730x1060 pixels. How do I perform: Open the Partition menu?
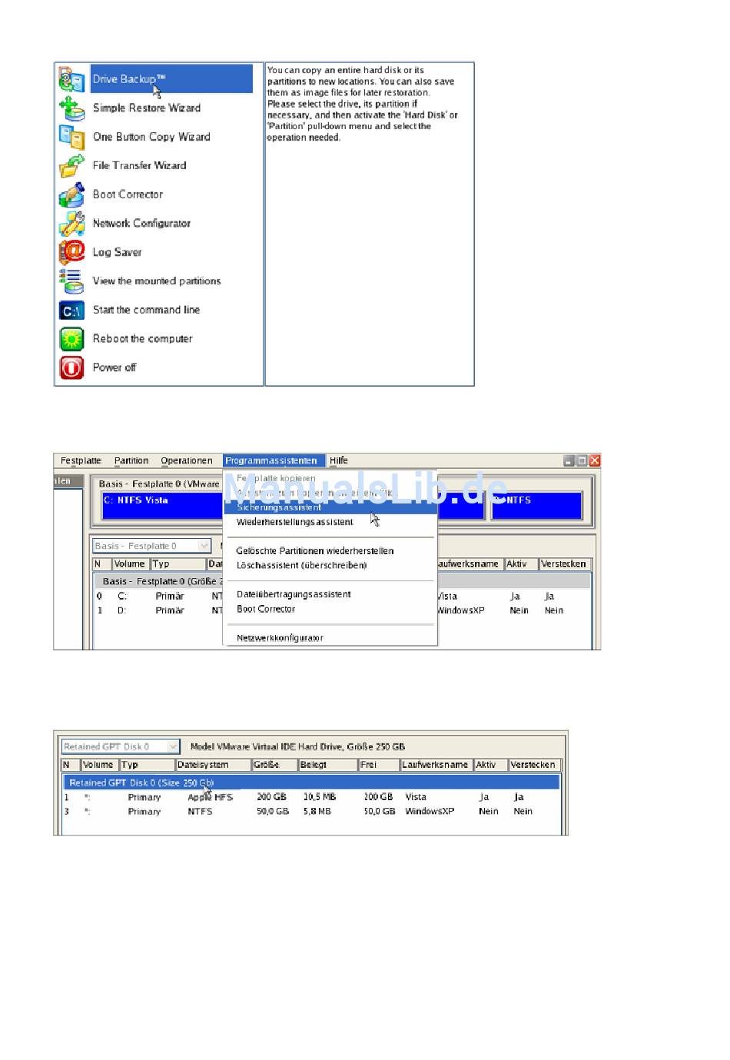pos(131,461)
